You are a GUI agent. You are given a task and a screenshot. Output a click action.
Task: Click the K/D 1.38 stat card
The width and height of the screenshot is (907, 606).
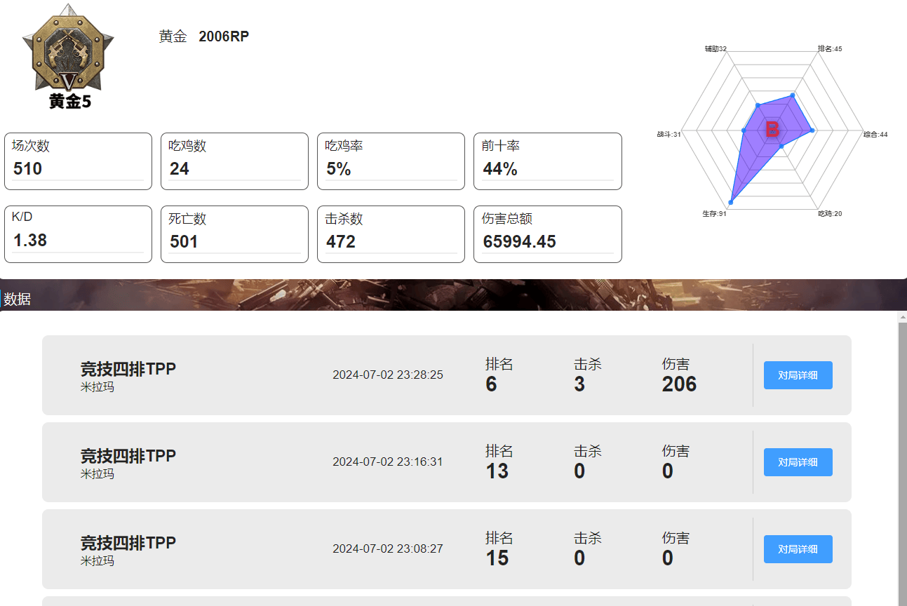tap(78, 234)
